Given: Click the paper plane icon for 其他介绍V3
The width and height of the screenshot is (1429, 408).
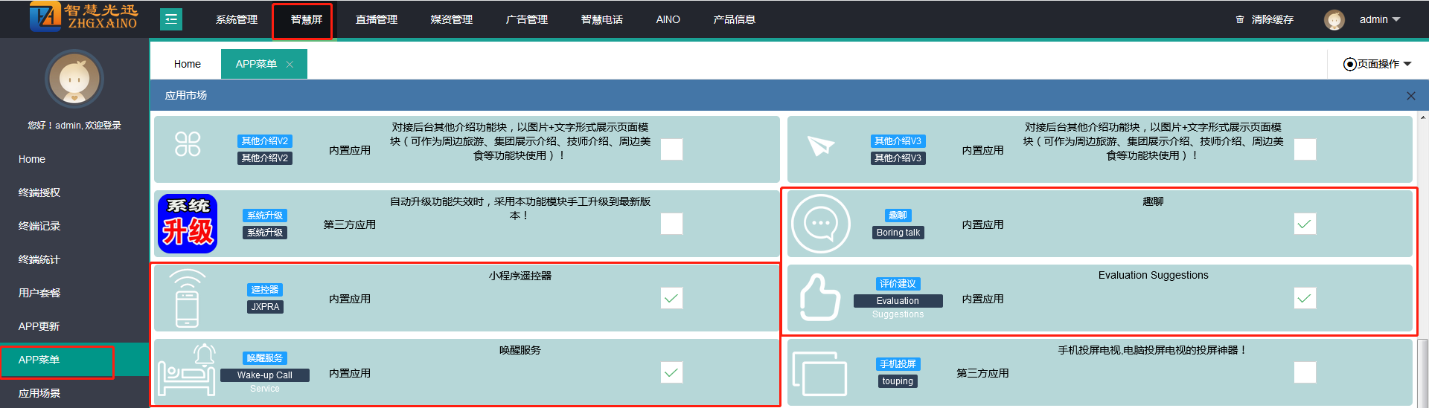Looking at the screenshot, I should pyautogui.click(x=820, y=146).
